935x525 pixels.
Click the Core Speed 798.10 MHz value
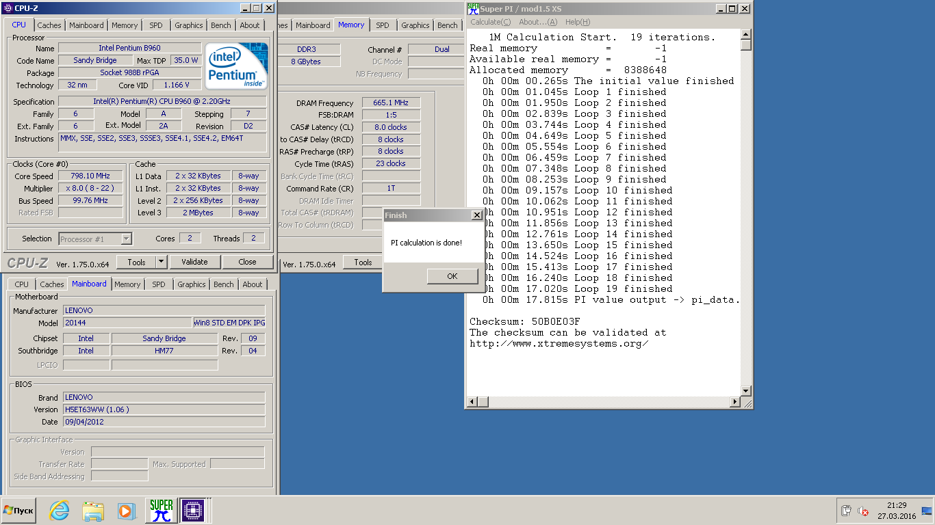[x=90, y=176]
